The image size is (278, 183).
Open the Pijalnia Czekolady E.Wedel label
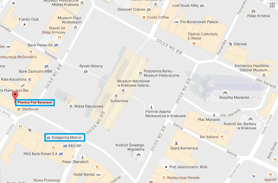point(203,36)
